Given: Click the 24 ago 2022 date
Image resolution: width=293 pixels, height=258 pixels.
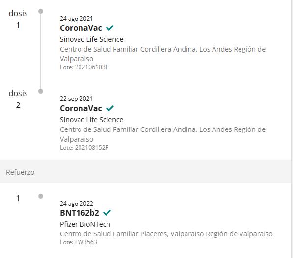Looking at the screenshot, I should [77, 203].
